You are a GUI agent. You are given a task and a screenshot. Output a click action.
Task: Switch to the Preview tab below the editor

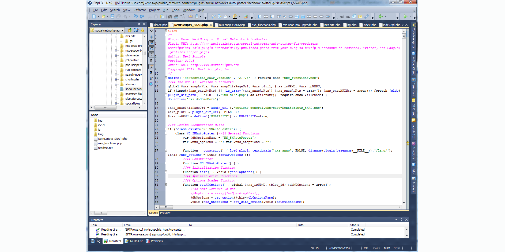pos(165,213)
